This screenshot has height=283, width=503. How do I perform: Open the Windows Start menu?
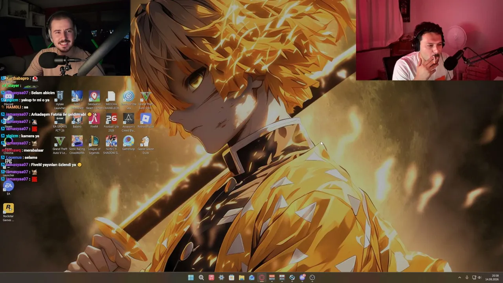coord(191,277)
